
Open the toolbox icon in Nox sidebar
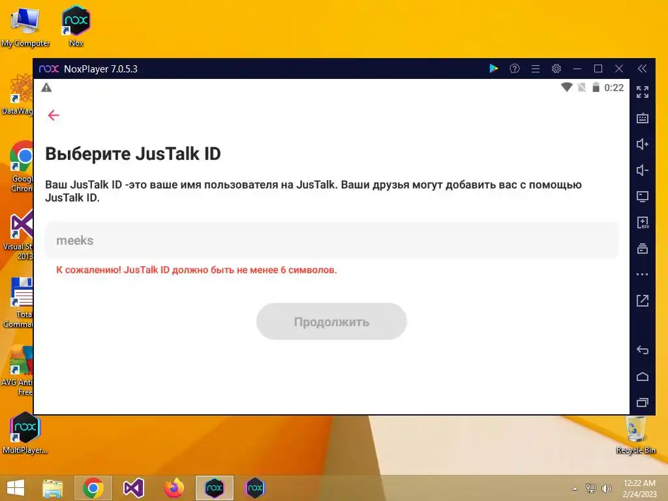[643, 249]
